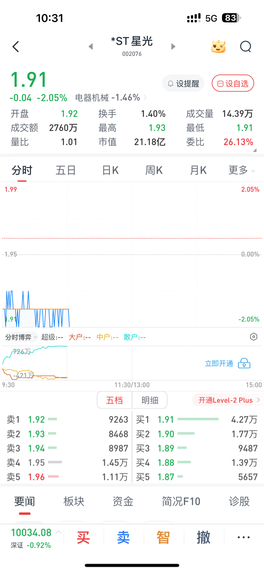Switch to 明细 trade detail toggle

pyautogui.click(x=150, y=400)
